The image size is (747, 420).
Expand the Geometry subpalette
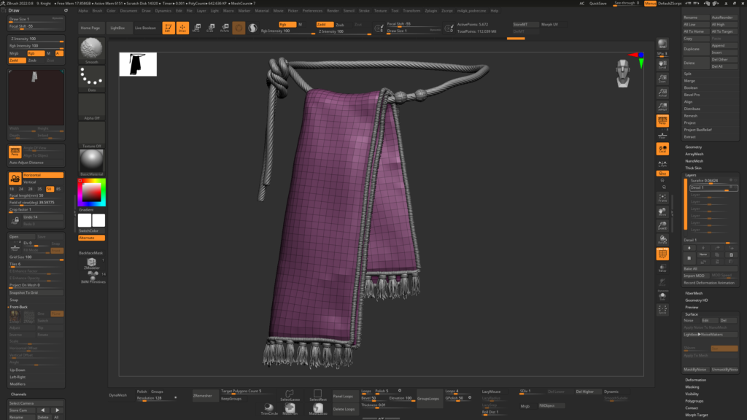click(693, 147)
